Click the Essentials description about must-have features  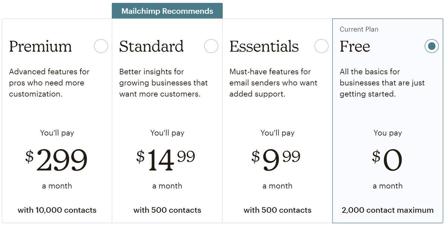click(x=273, y=83)
